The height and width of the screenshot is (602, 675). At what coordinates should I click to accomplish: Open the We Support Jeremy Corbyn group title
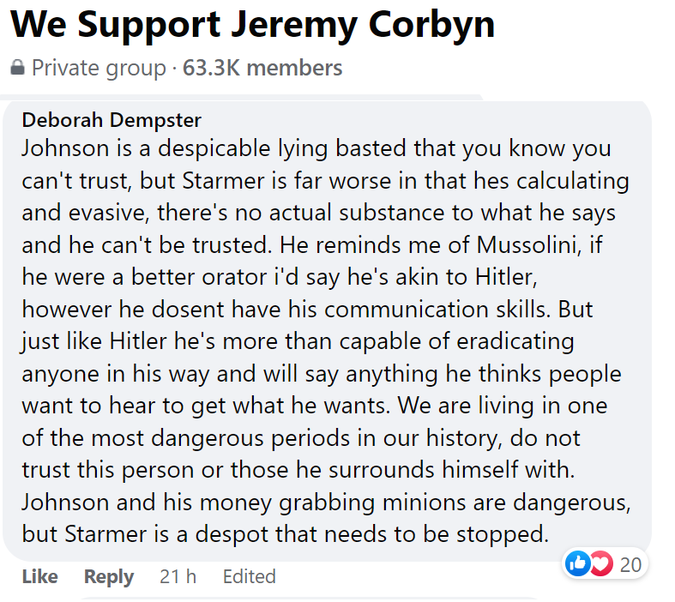(253, 25)
